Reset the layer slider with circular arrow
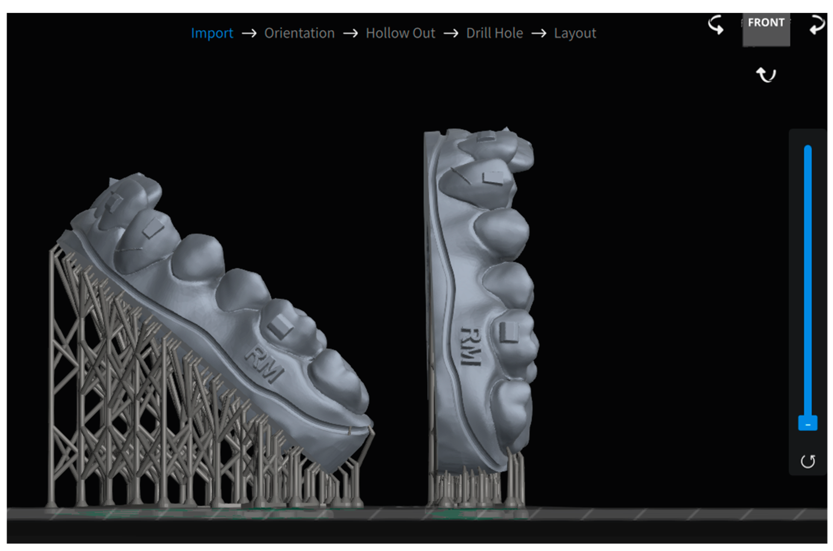The image size is (833, 551). click(x=807, y=462)
